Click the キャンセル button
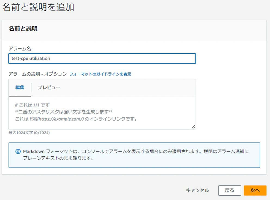Viewport: 270px width, 200px height. [197, 190]
